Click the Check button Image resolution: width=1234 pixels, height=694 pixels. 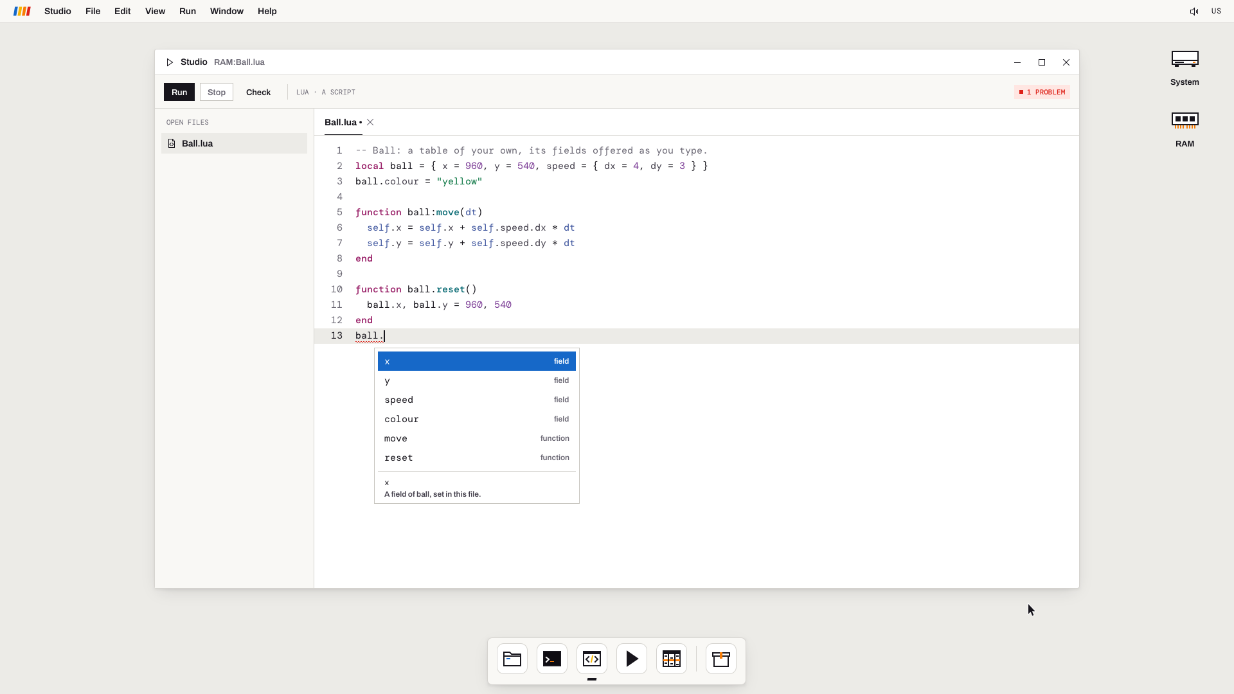[258, 92]
